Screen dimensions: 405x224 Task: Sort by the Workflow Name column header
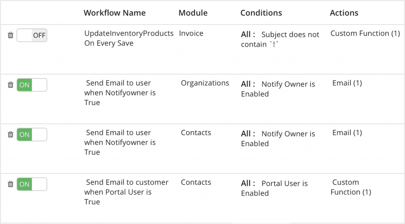(115, 13)
